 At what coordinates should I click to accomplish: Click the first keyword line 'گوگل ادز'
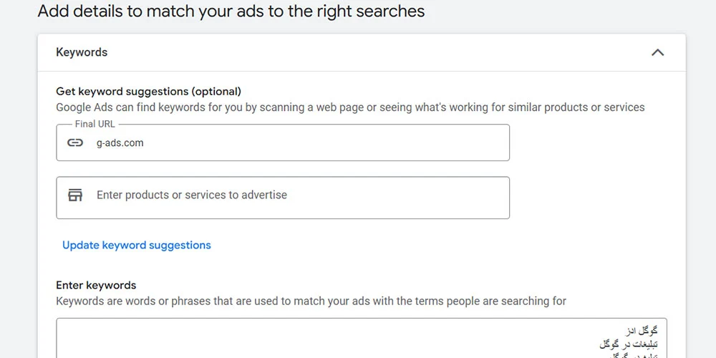click(x=640, y=331)
